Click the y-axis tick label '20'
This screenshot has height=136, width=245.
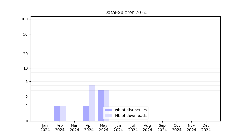26,54
